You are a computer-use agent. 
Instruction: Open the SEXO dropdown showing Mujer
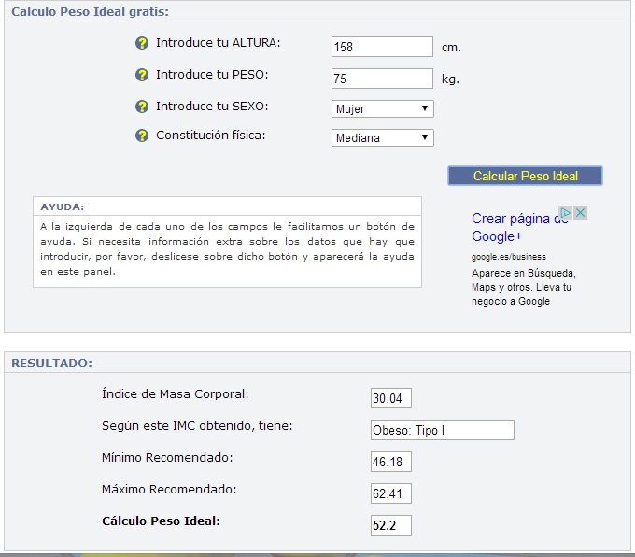click(x=382, y=108)
